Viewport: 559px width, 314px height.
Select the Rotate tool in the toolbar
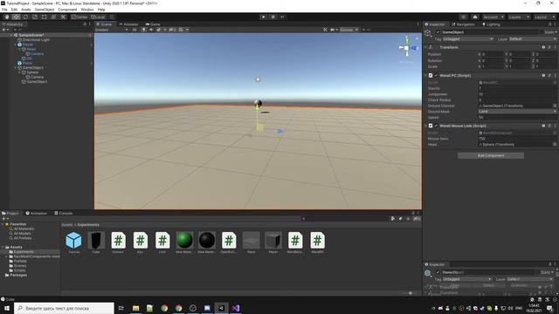[25, 17]
